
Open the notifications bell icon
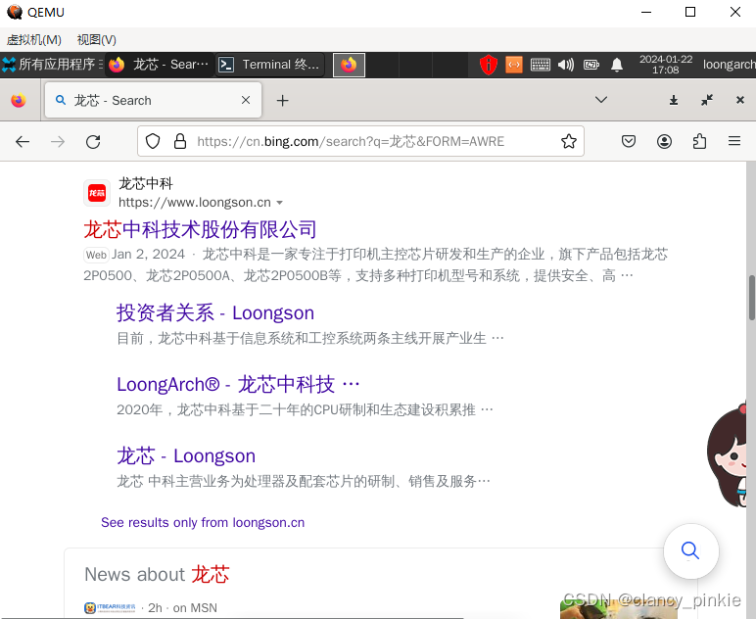click(617, 65)
